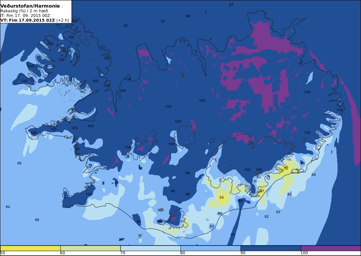Click the "99" humidity value on the map
The height and width of the screenshot is (256, 361).
point(188,173)
